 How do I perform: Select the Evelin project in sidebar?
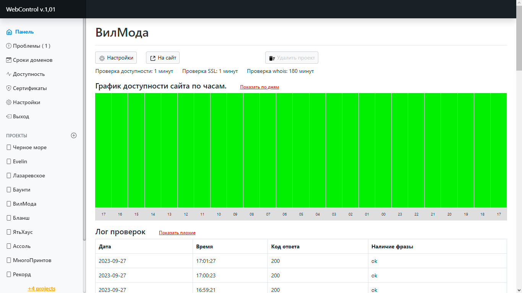(x=20, y=161)
